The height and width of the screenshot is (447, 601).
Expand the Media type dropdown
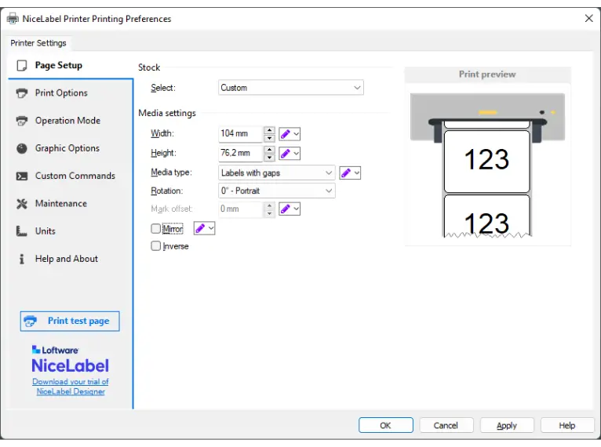point(276,173)
